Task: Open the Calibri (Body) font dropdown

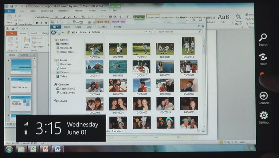Action: 43,17
